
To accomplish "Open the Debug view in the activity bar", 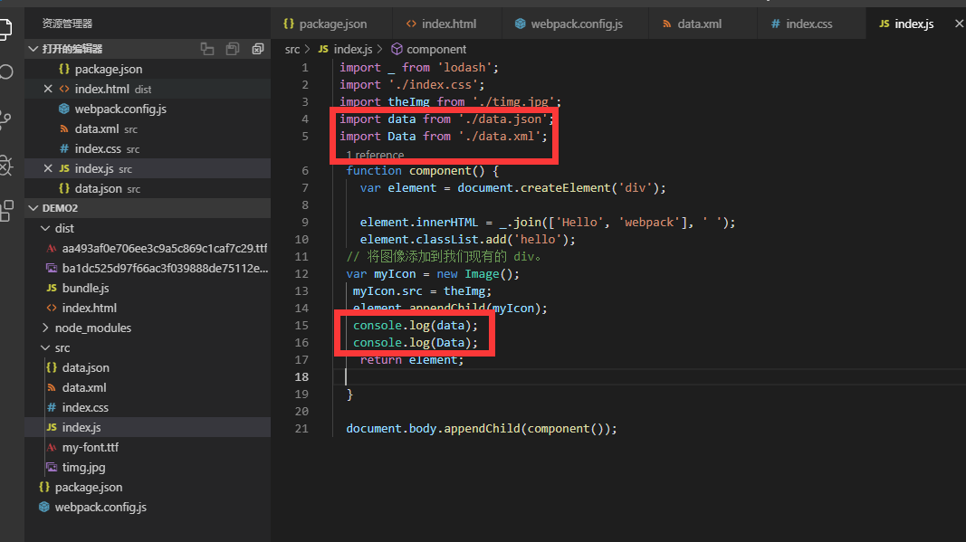I will (5, 165).
